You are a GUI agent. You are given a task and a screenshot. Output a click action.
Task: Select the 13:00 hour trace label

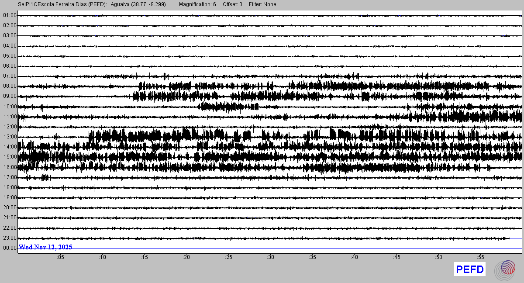click(x=10, y=137)
